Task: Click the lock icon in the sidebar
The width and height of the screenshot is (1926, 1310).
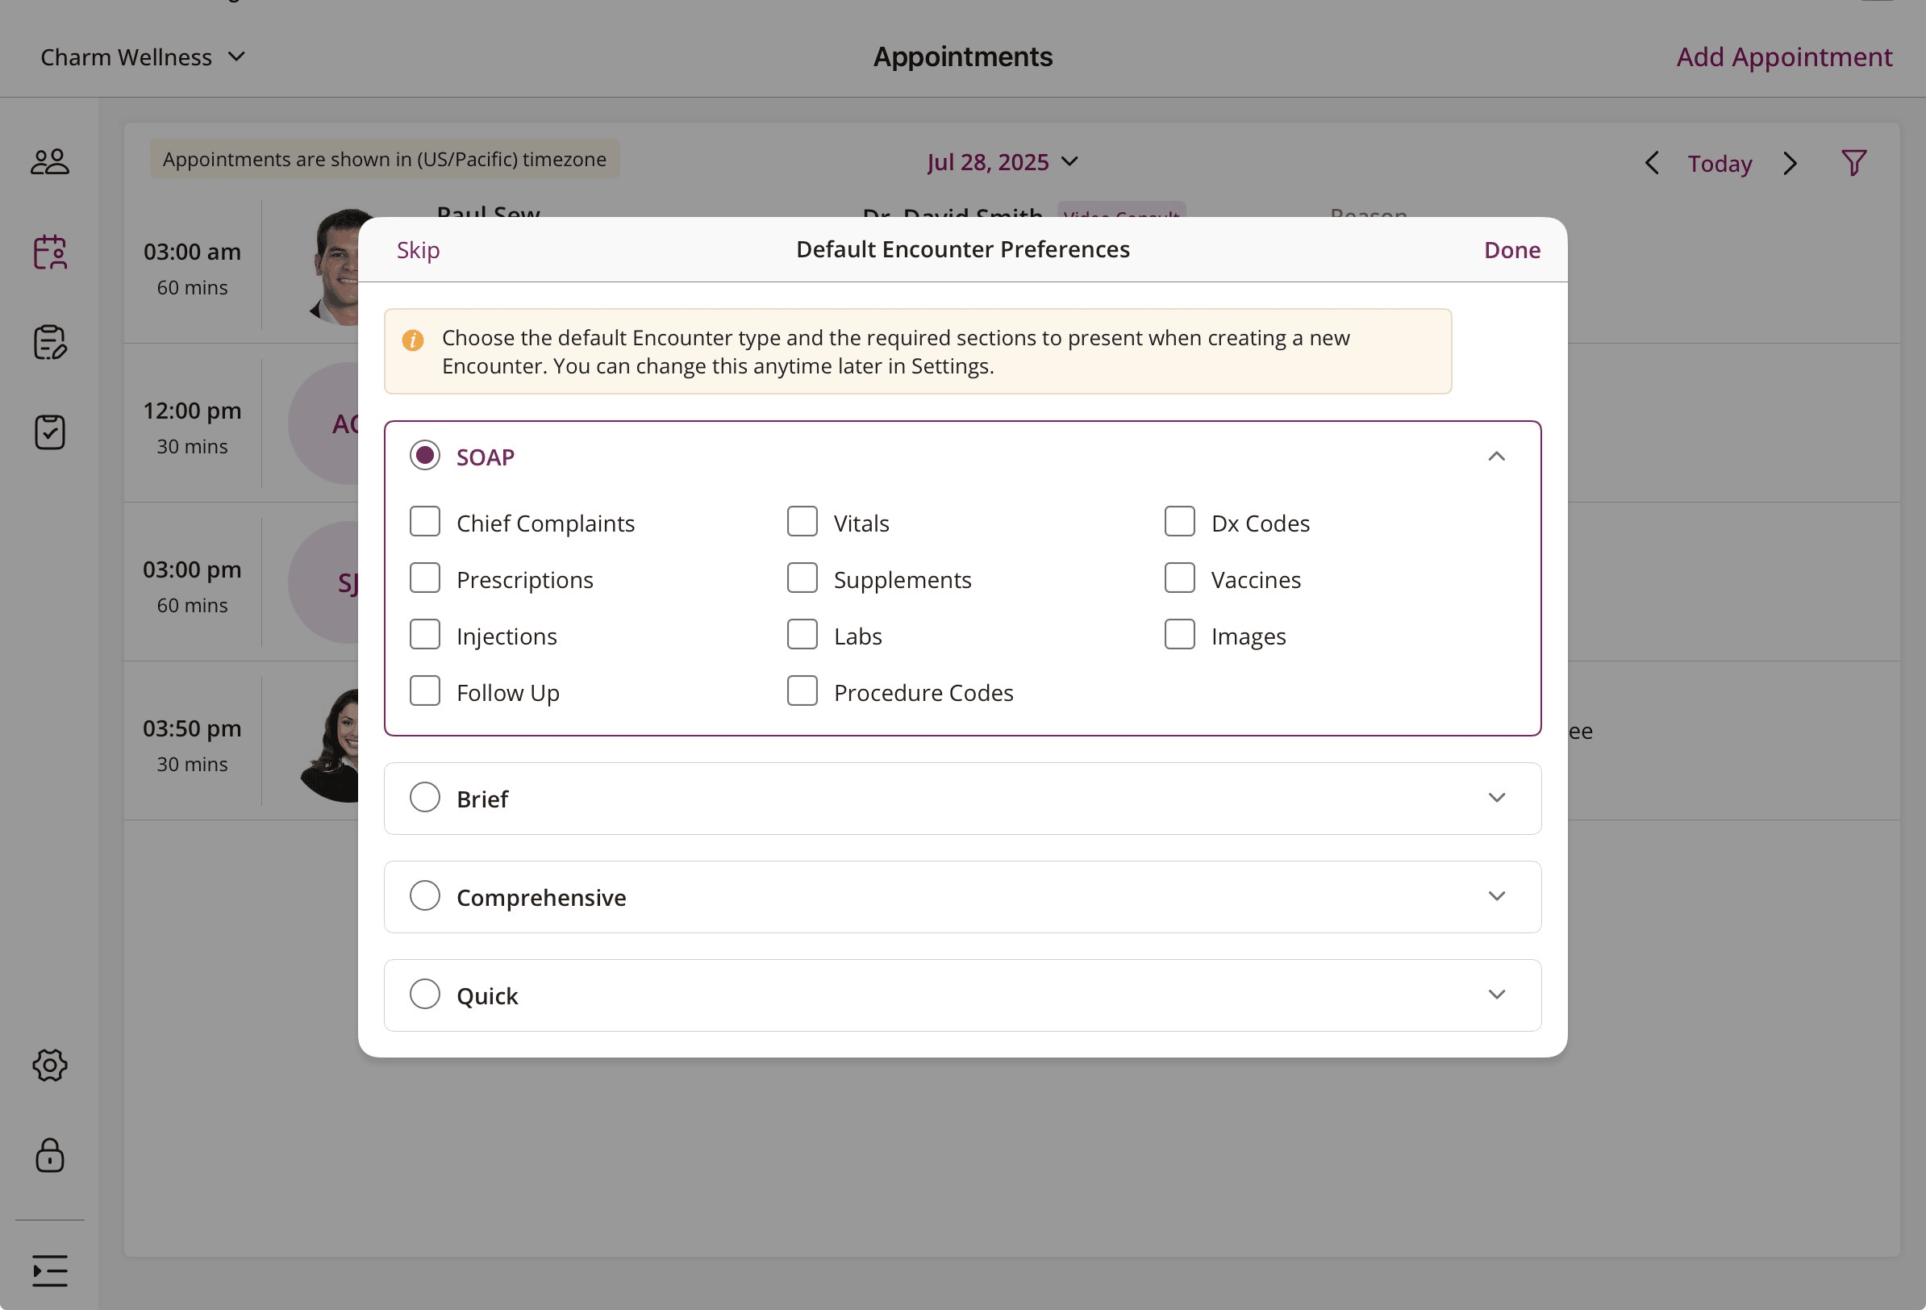Action: coord(49,1157)
